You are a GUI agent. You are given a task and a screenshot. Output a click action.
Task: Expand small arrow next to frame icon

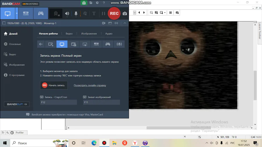[x=165, y=12]
